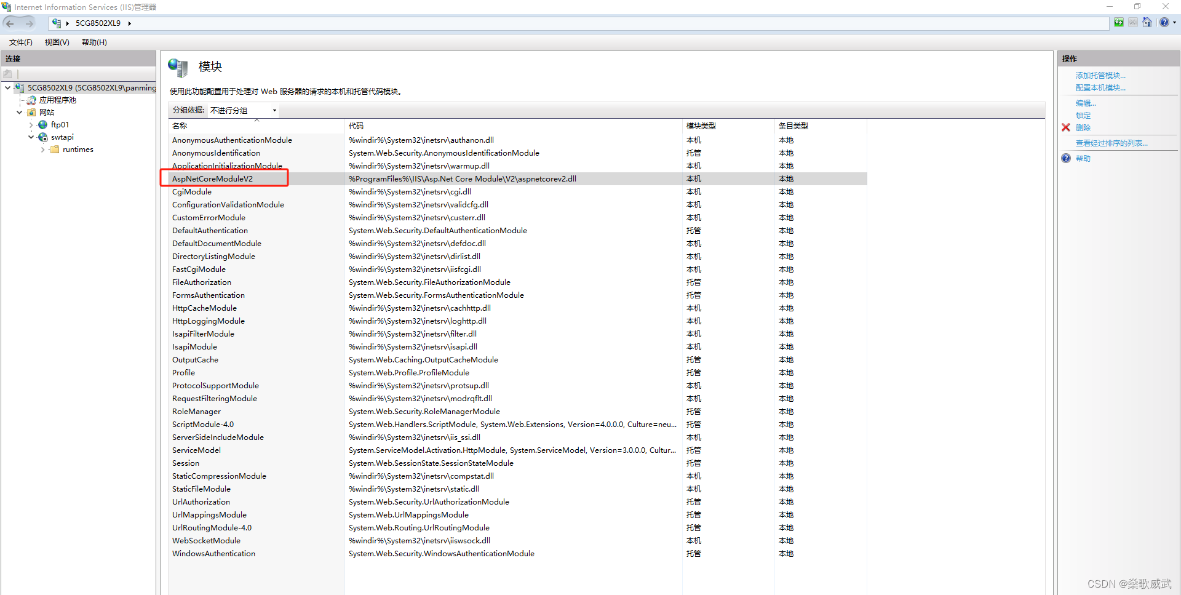Image resolution: width=1181 pixels, height=595 pixels.
Task: Expand the runtimes folder node
Action: point(42,150)
